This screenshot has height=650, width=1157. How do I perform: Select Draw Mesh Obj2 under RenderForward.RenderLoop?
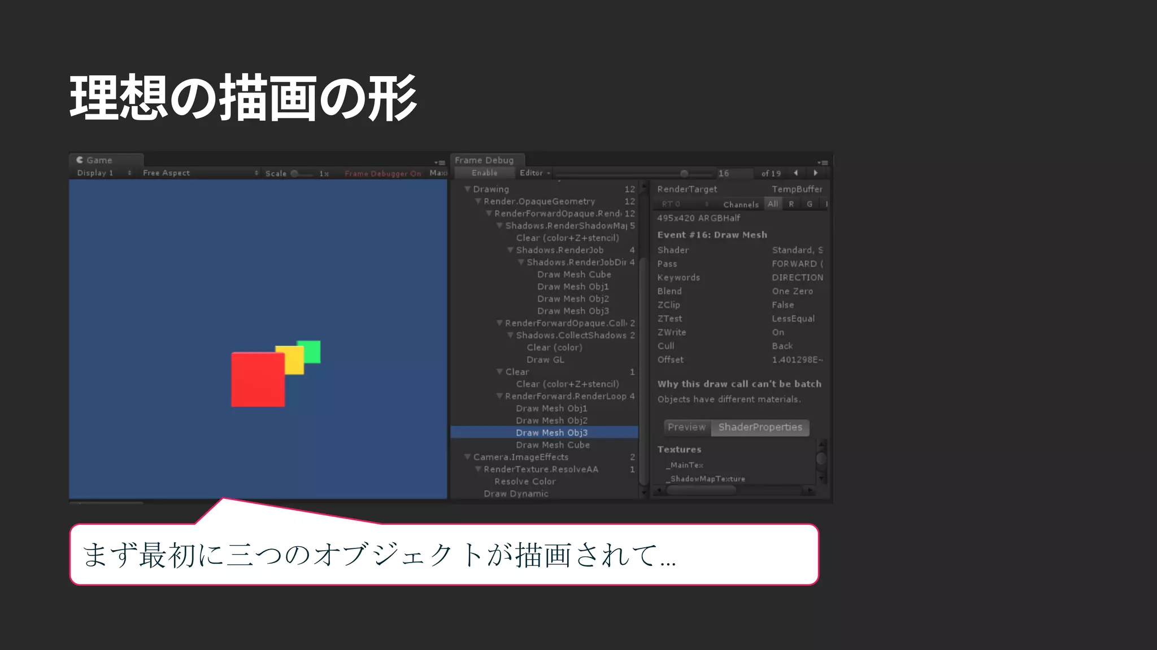coord(551,420)
